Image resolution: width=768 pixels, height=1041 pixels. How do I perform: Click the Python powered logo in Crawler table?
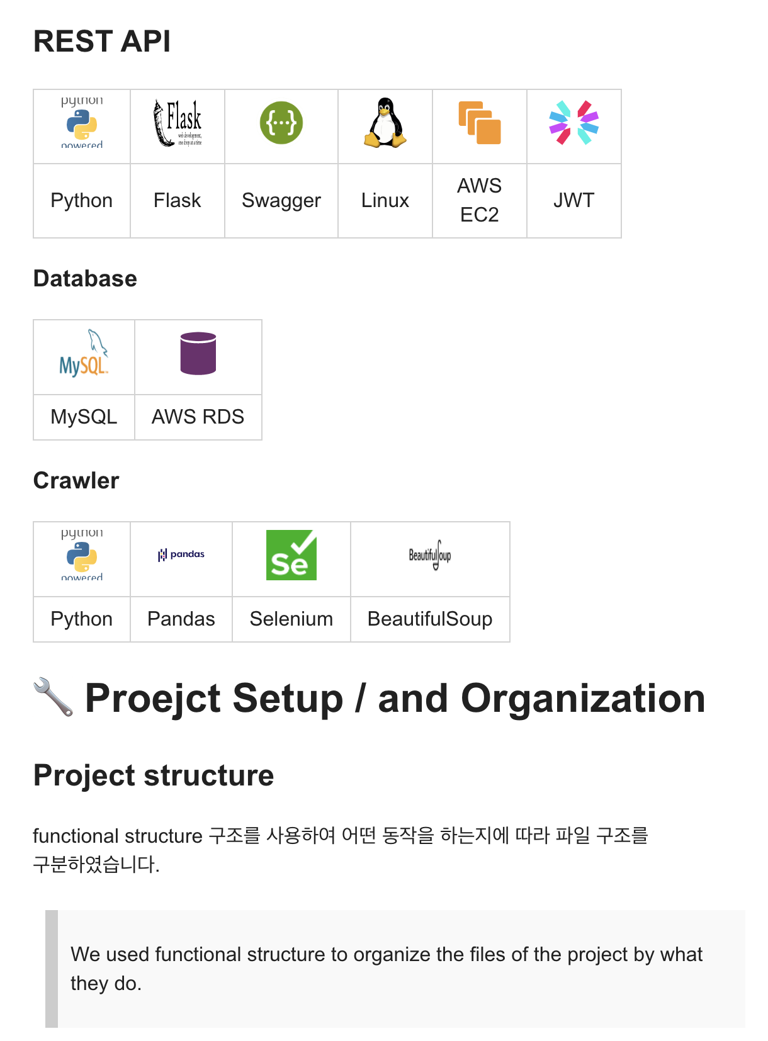[82, 555]
